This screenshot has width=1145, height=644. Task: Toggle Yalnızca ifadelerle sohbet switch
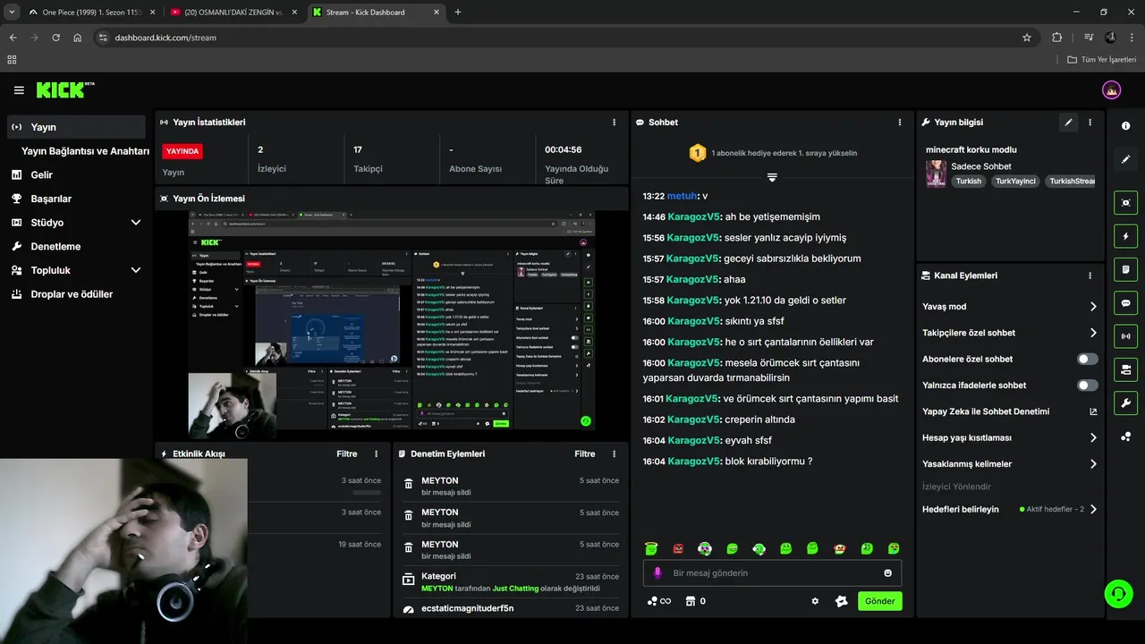[x=1087, y=386]
